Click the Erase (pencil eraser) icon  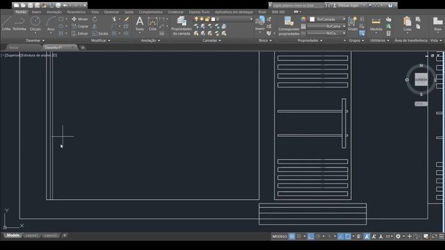click(127, 19)
